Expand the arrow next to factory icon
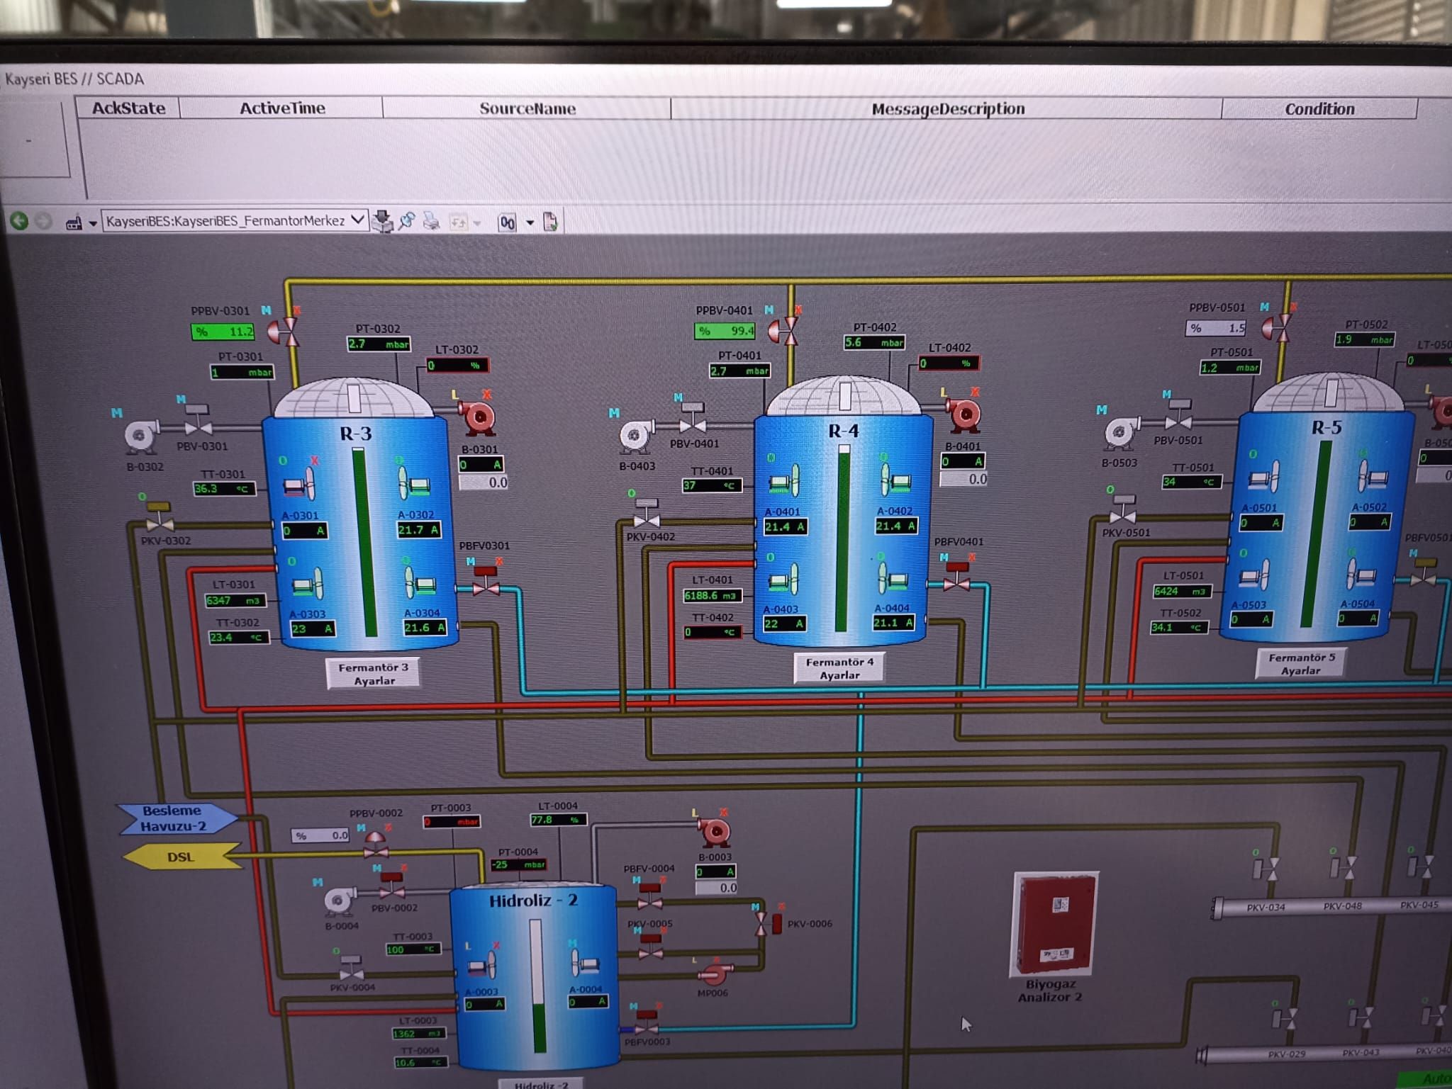Screen dimensions: 1452x1089 click(93, 224)
